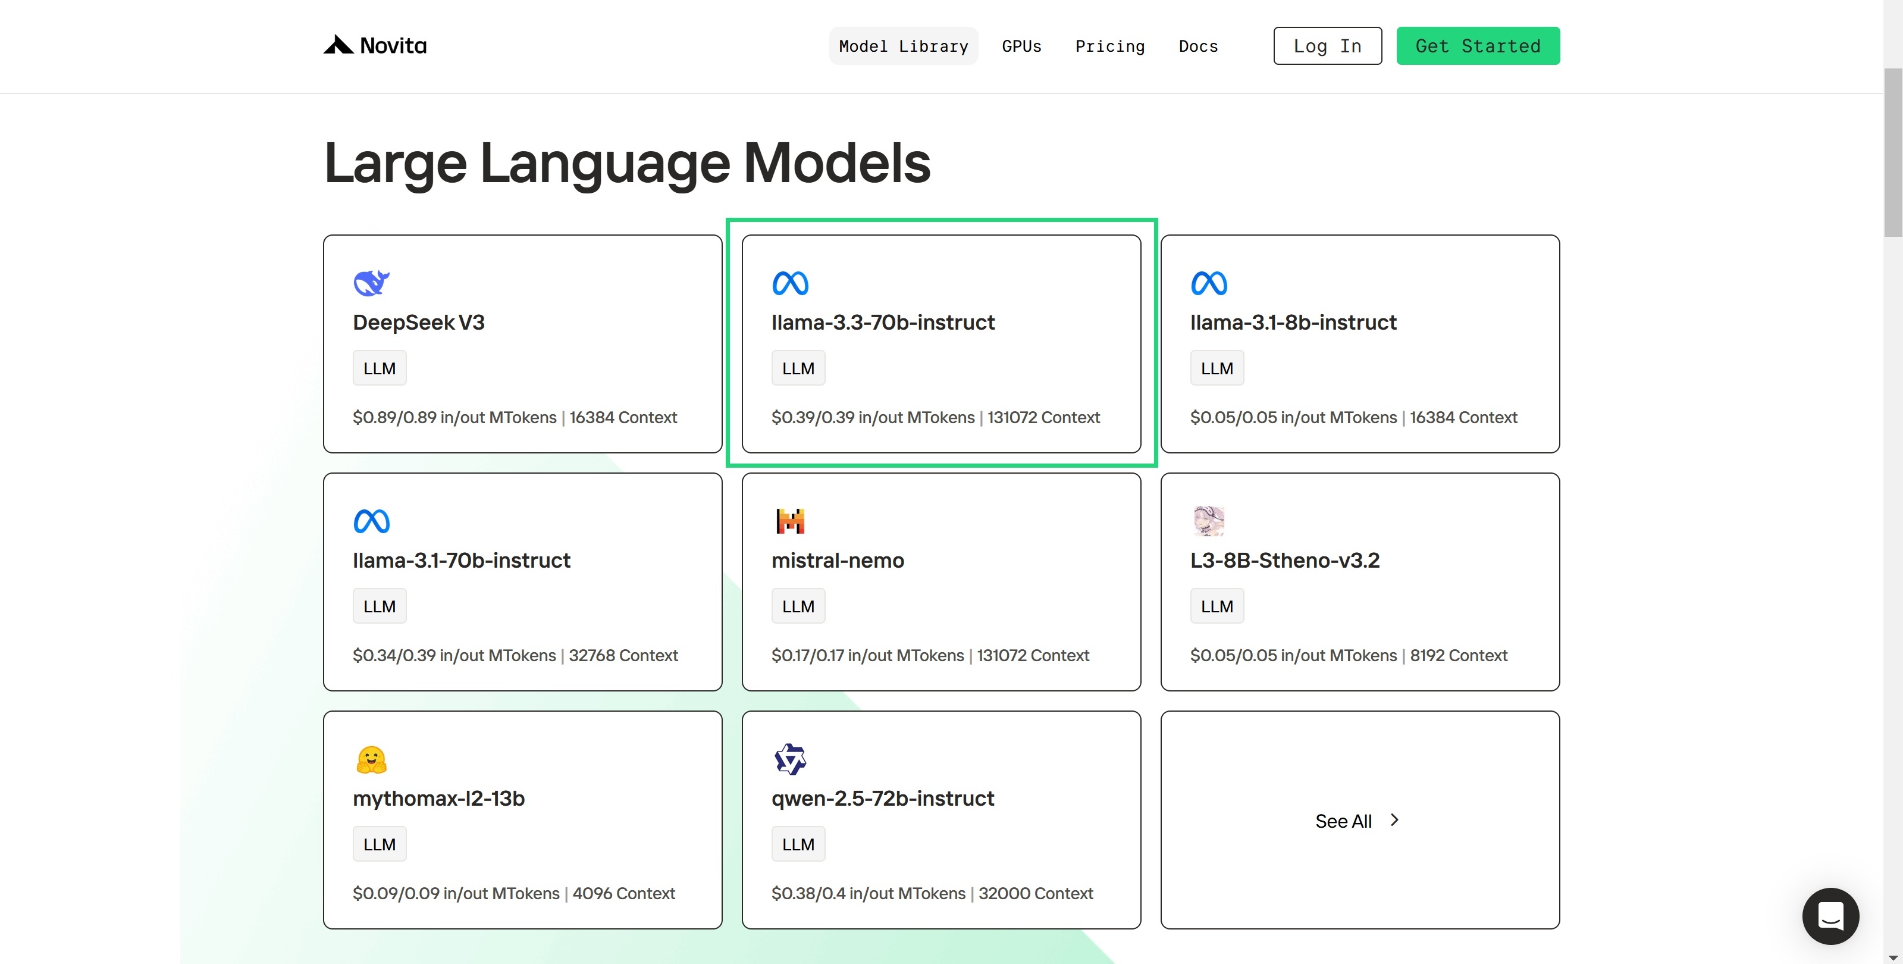The width and height of the screenshot is (1903, 964).
Task: Click the L3-8B-Stheno-v3.2 avatar thumbnail
Action: click(x=1209, y=521)
